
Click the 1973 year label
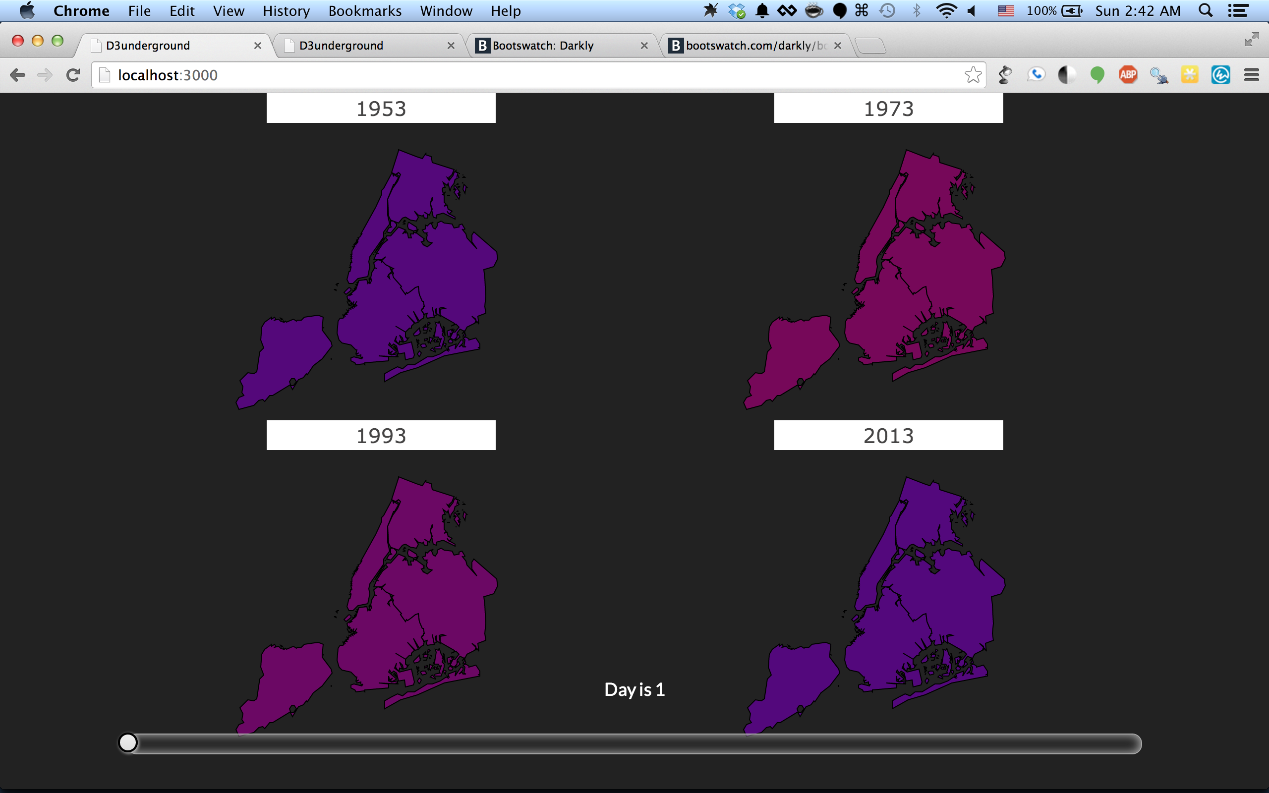[888, 109]
